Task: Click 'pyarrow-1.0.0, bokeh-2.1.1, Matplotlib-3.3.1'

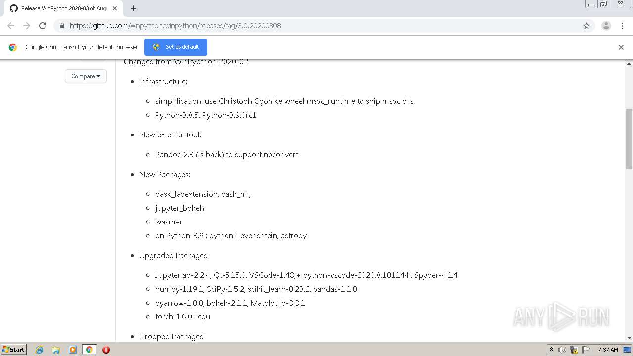Action: [x=230, y=303]
